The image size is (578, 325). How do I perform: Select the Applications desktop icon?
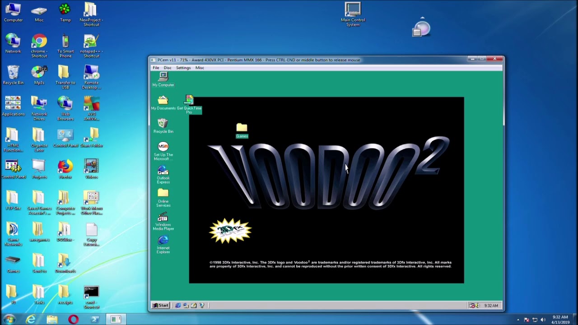point(13,107)
